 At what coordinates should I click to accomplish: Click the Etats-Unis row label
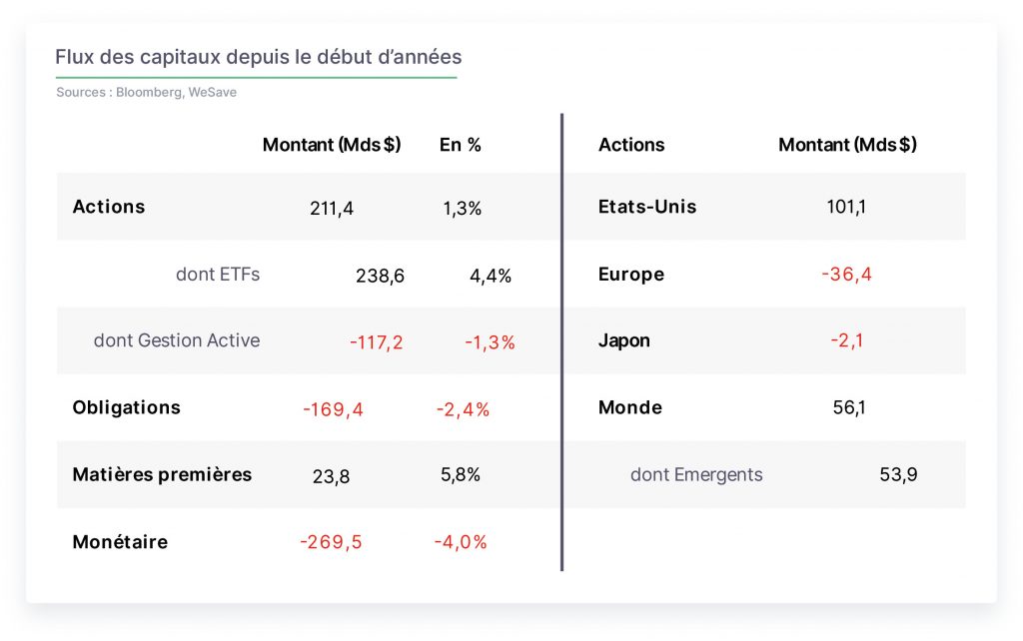647,207
